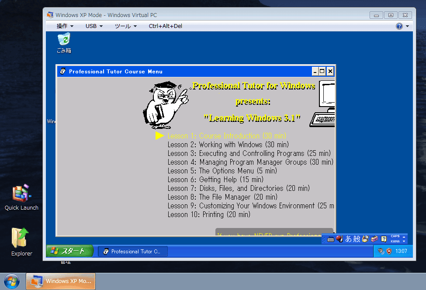Click the volume speaker tray icon
Screen dimensions: 426x290
coord(381,251)
